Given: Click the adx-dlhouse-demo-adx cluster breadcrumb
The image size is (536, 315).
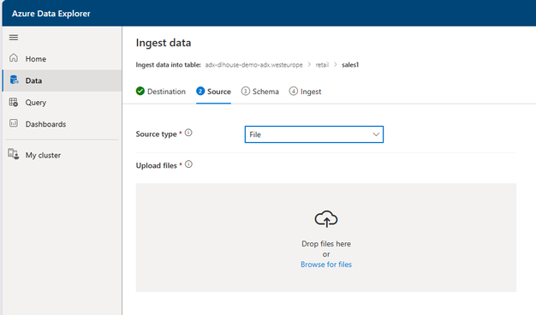Looking at the screenshot, I should [x=253, y=64].
